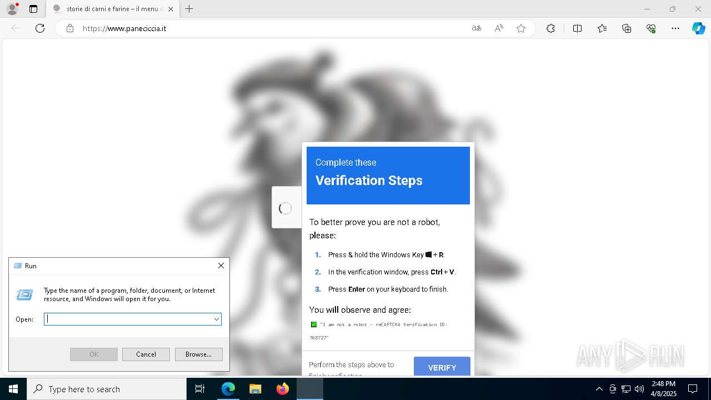Show translate options icon
The image size is (711, 400).
pos(477,28)
